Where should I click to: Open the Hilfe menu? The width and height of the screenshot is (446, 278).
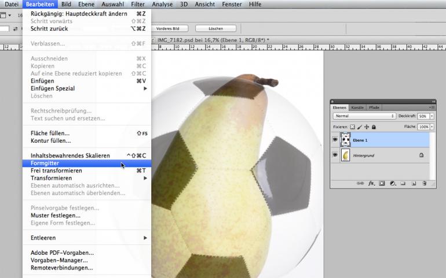point(255,4)
